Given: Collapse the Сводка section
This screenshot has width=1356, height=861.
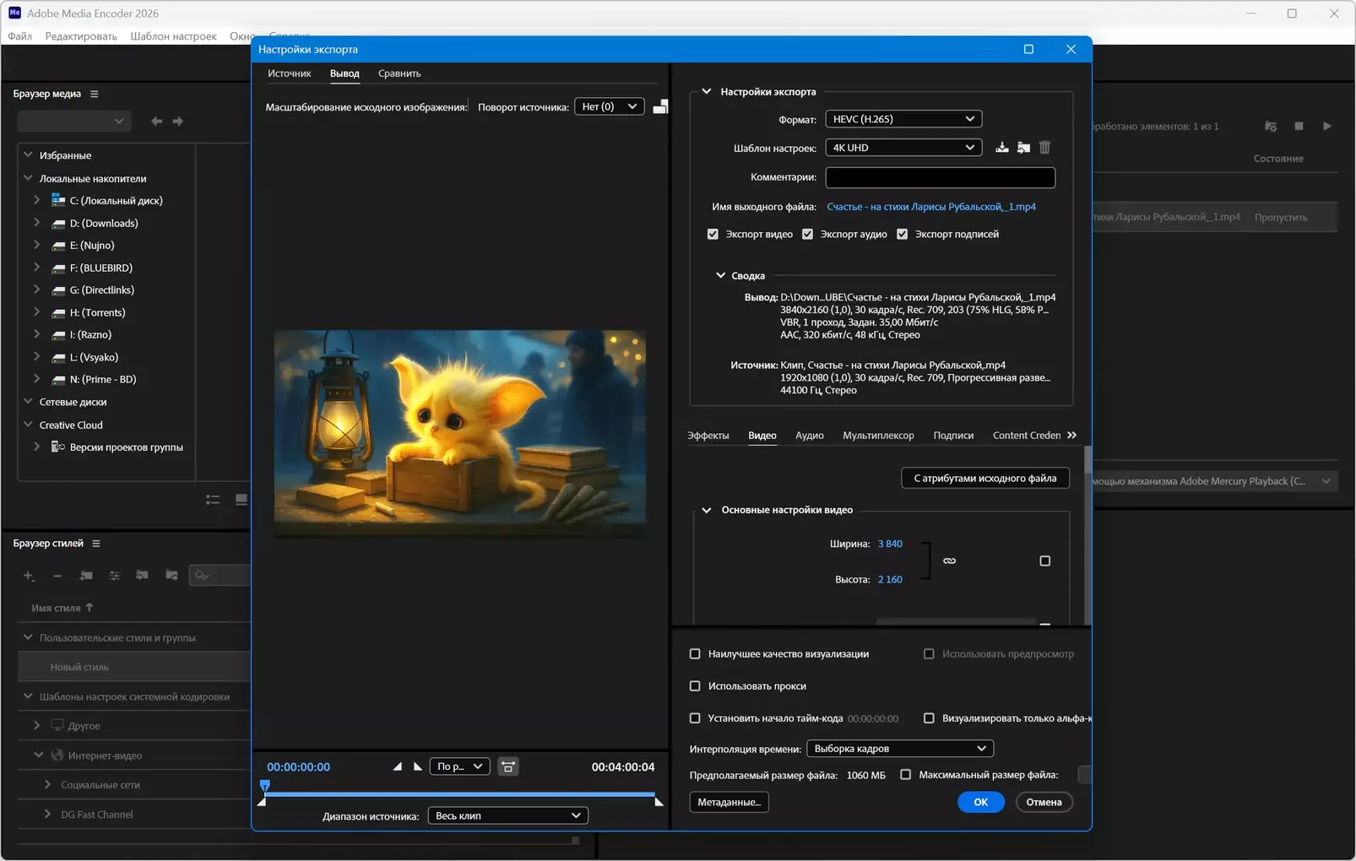Looking at the screenshot, I should [720, 276].
